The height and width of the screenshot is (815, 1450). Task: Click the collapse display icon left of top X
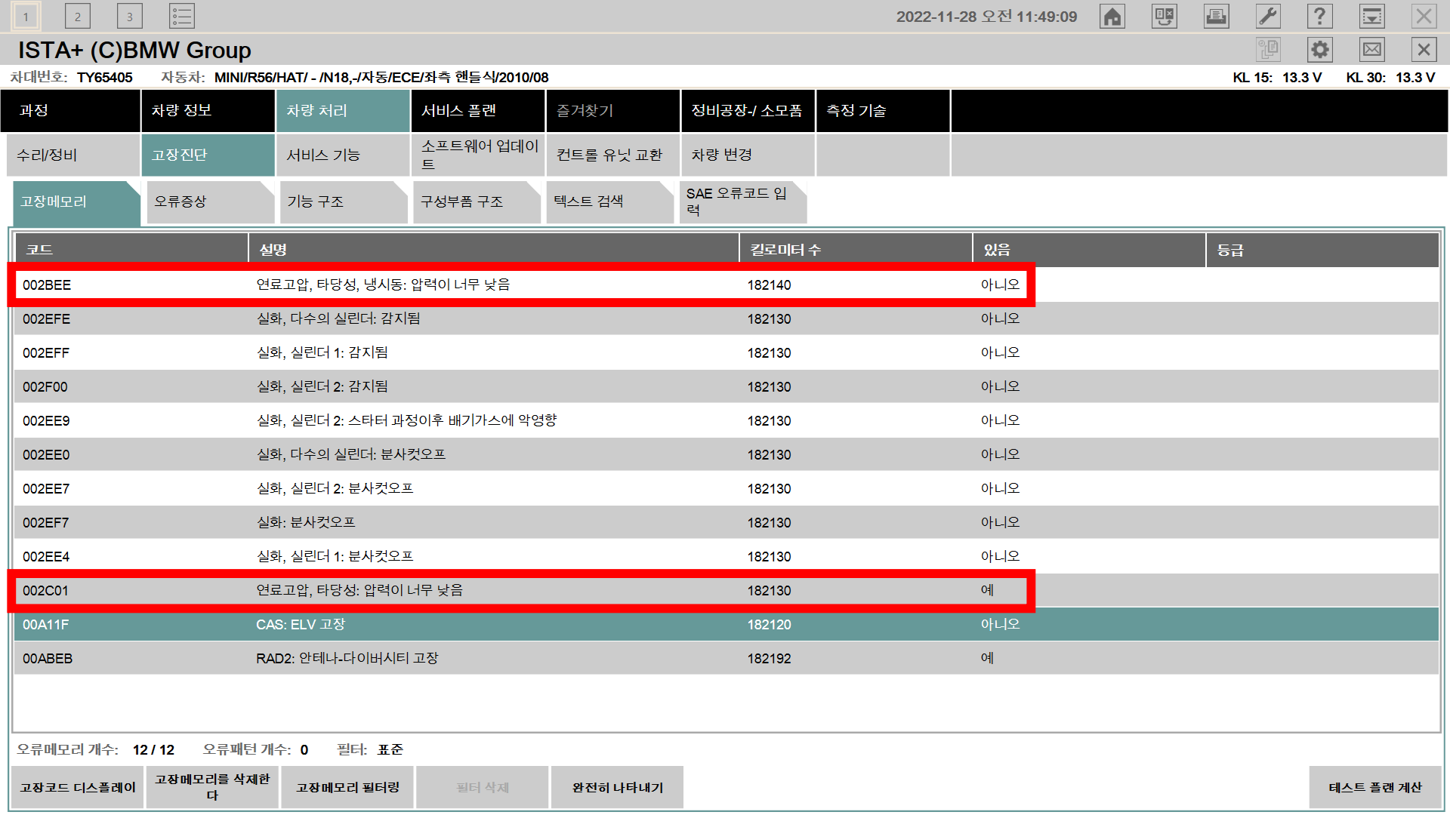click(1371, 17)
